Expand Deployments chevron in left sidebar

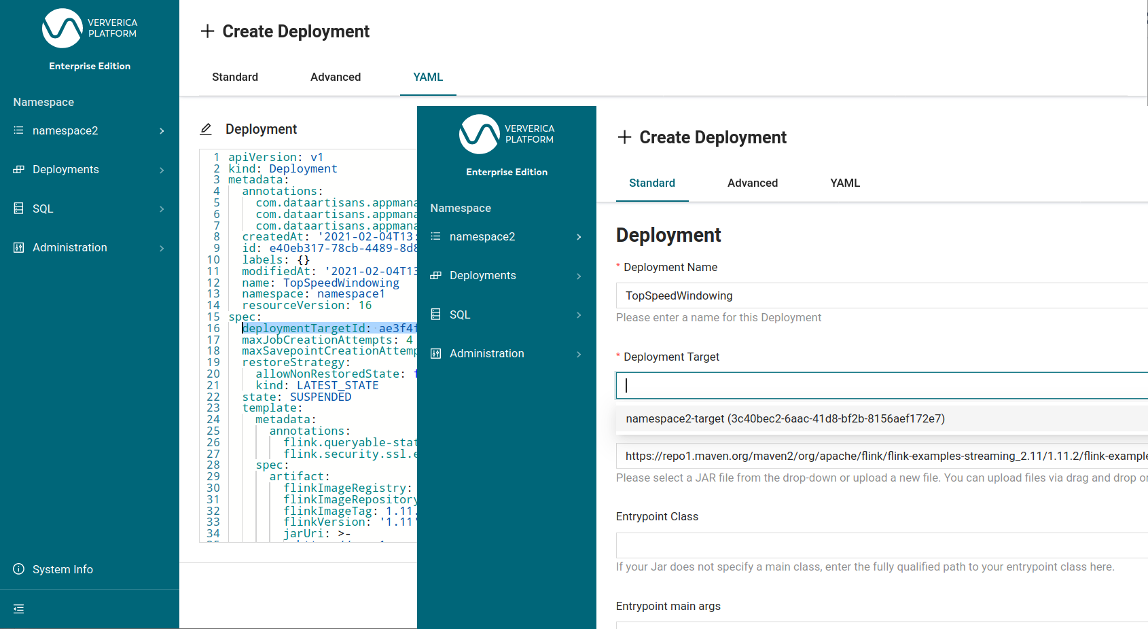[x=162, y=170]
